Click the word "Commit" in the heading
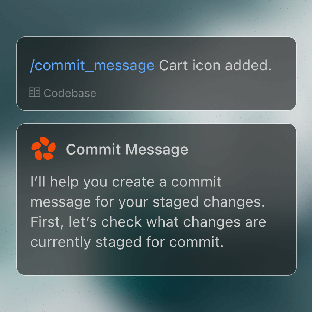This screenshot has width=312, height=312. 93,149
